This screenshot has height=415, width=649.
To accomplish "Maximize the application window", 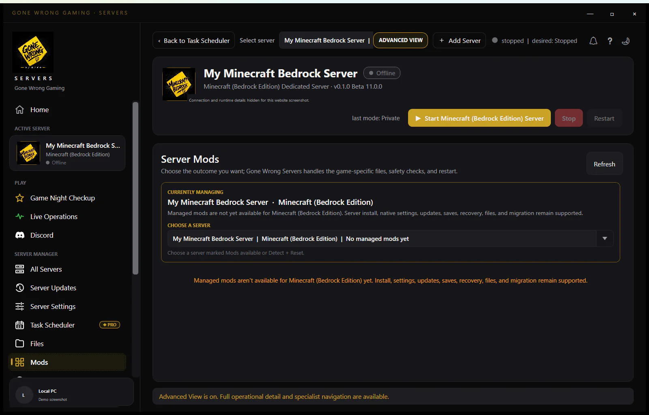I will [612, 14].
